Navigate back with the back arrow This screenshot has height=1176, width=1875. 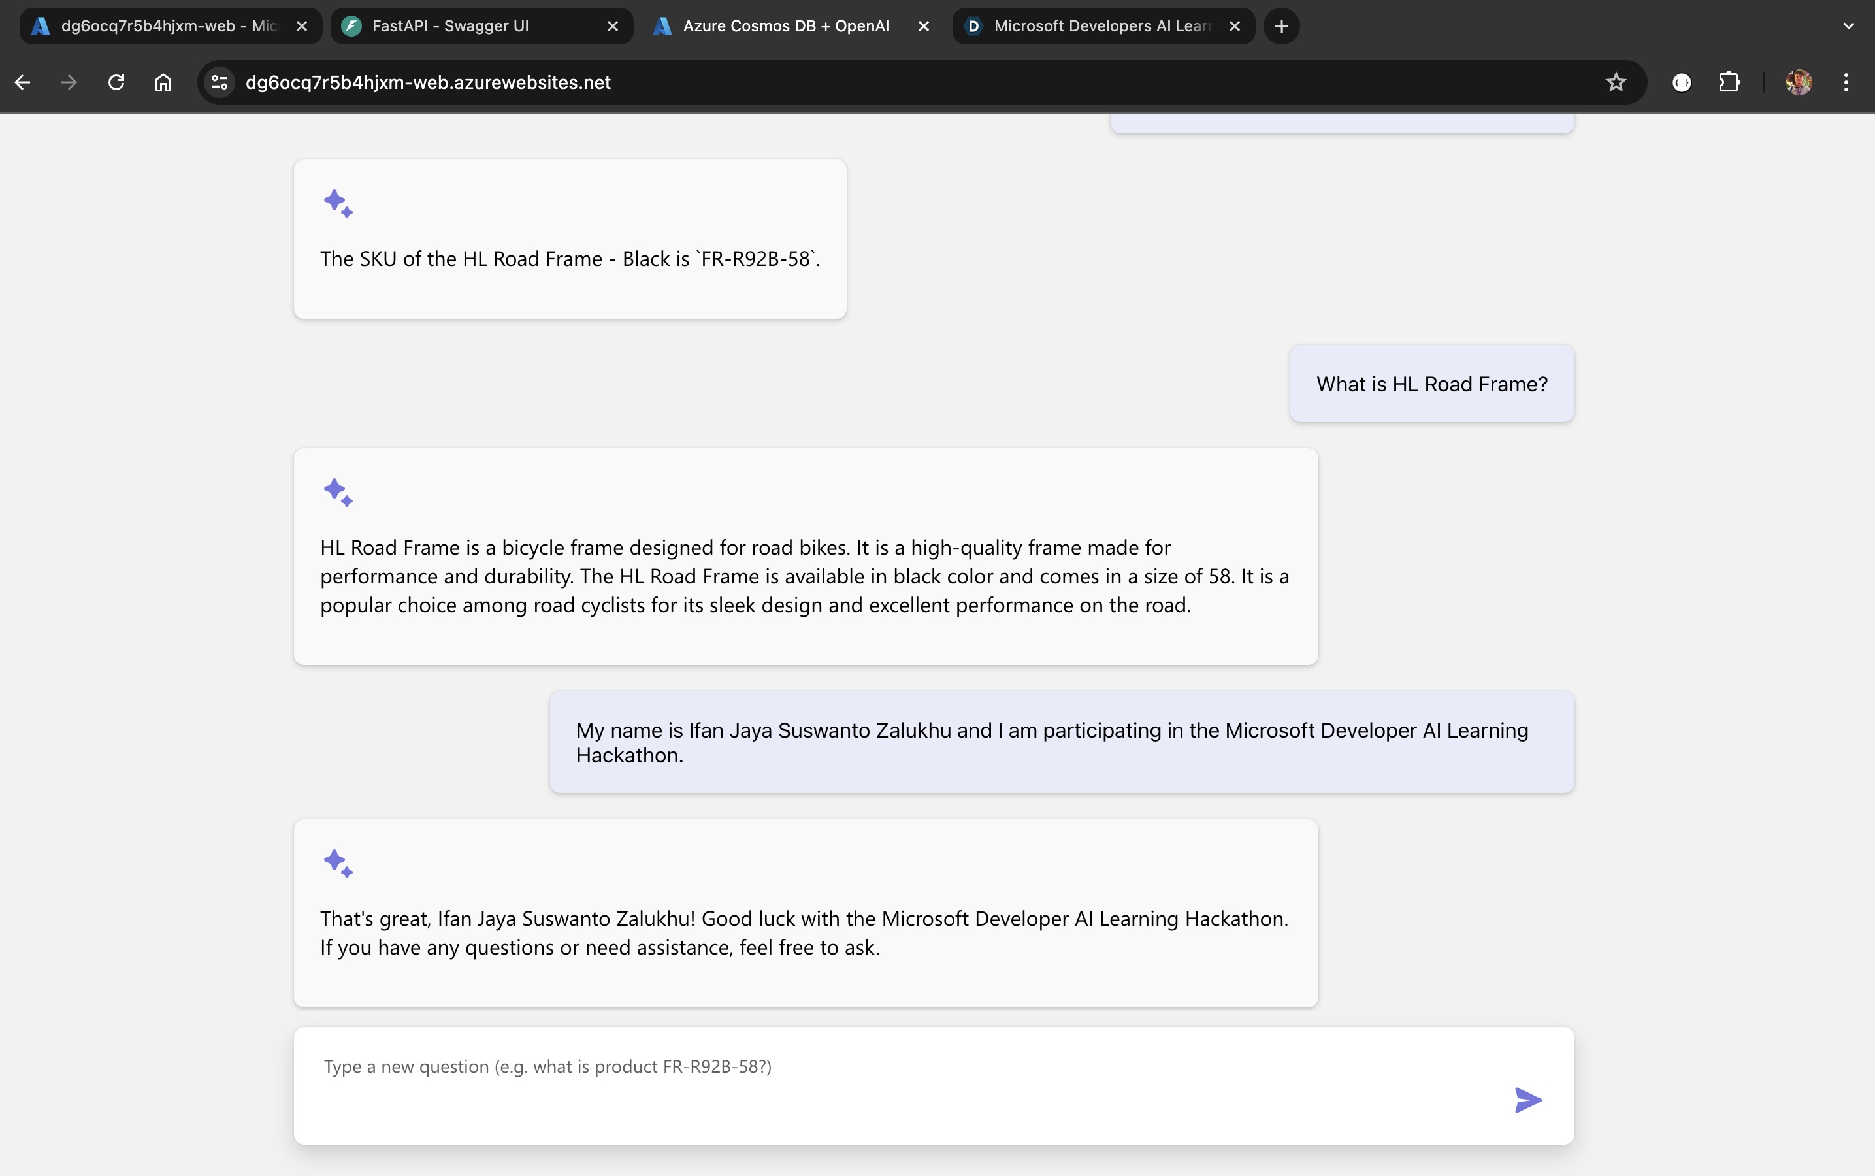click(x=23, y=82)
